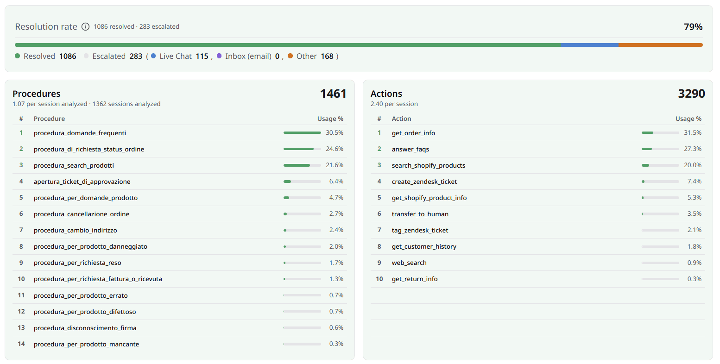Click the Usage % header in Actions table

pos(688,119)
